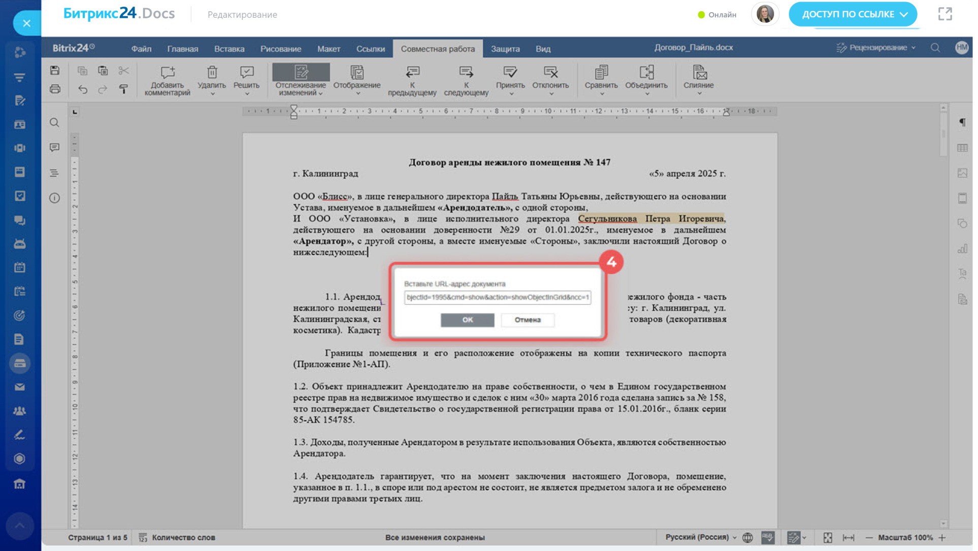Image resolution: width=978 pixels, height=551 pixels.
Task: Toggle the nonprinting characters paragraph icon
Action: [962, 122]
